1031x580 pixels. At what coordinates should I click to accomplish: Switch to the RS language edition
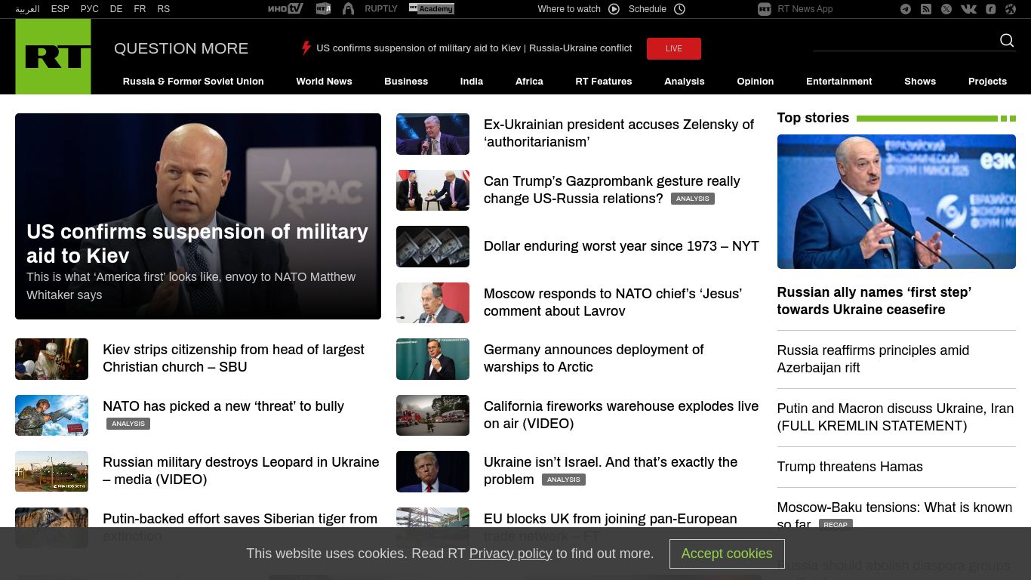click(x=164, y=9)
